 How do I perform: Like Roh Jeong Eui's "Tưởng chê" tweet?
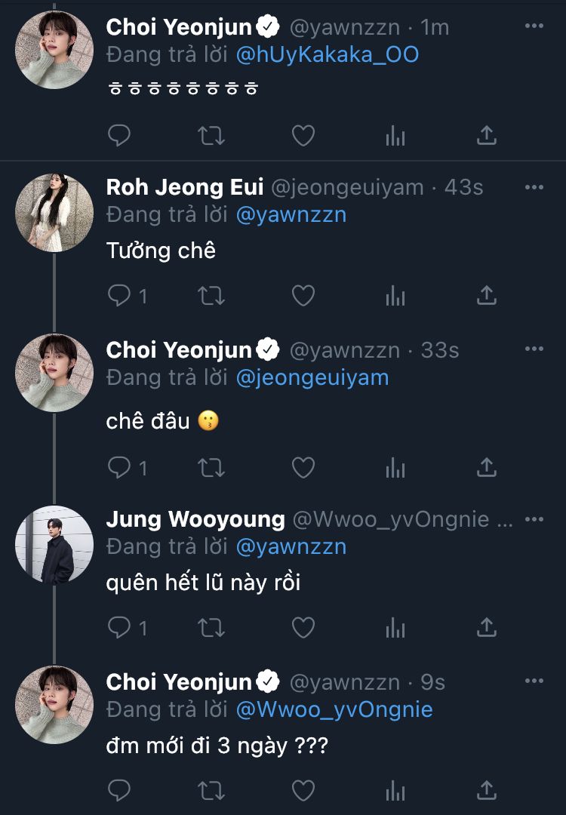click(303, 296)
